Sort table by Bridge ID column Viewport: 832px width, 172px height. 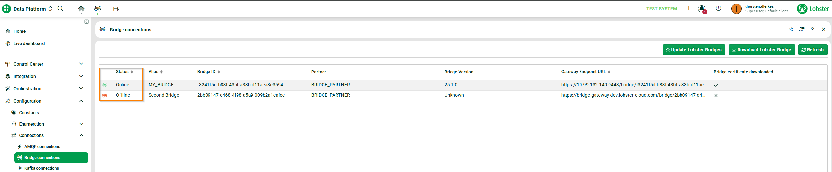208,72
